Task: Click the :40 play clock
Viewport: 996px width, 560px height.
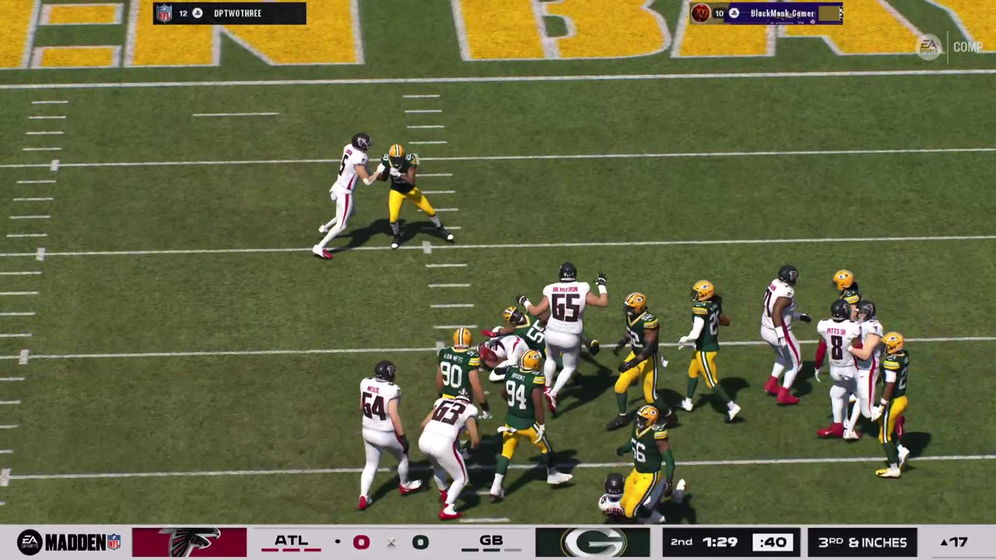Action: [773, 542]
